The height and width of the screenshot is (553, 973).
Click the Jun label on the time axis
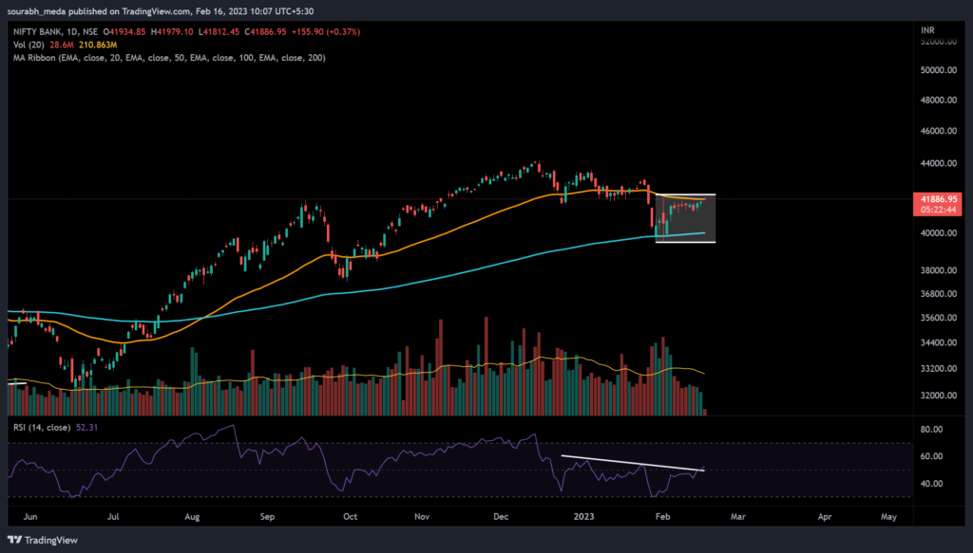click(29, 516)
